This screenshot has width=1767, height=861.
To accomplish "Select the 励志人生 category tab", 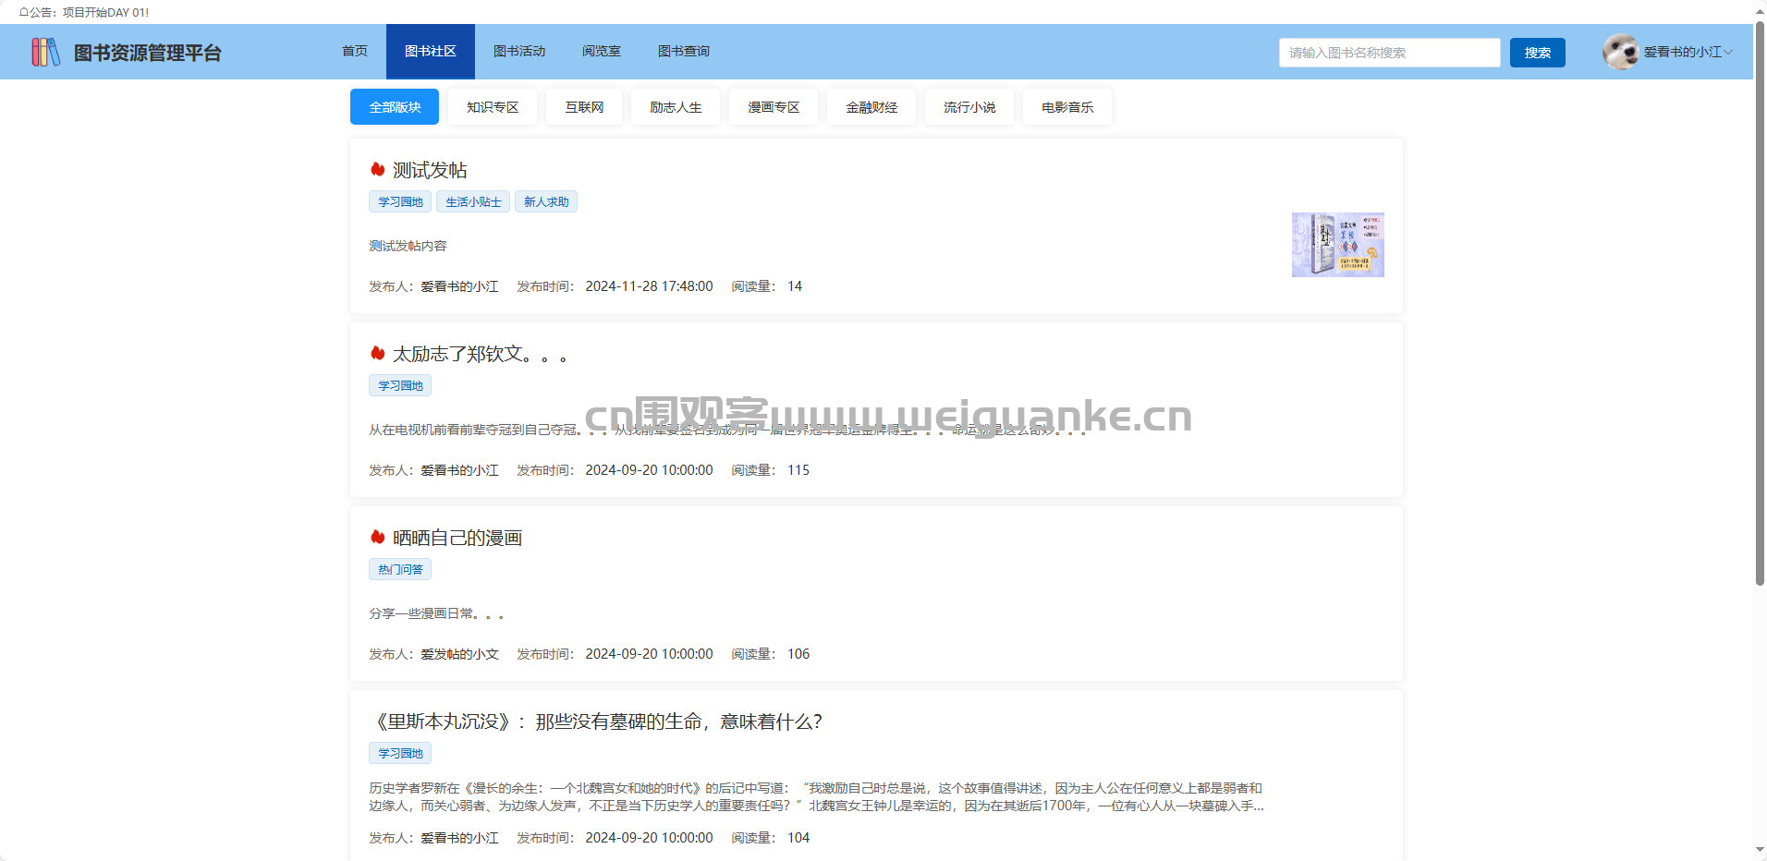I will click(x=676, y=107).
